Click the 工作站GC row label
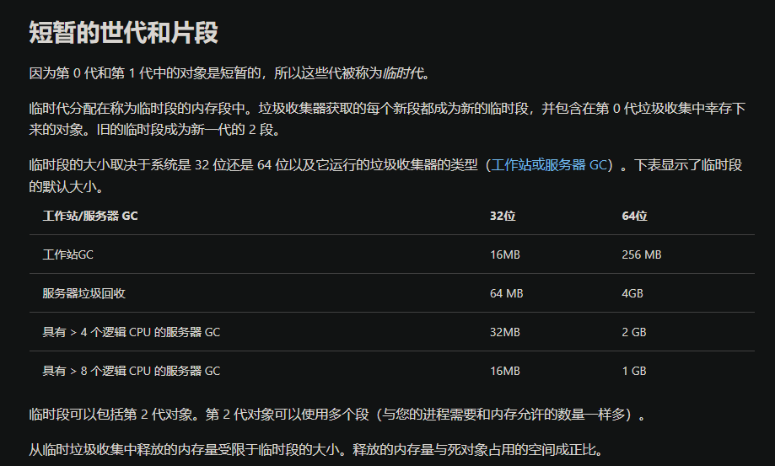This screenshot has height=466, width=775. (67, 254)
